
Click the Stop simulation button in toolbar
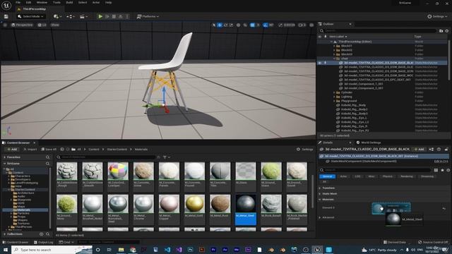114,16
